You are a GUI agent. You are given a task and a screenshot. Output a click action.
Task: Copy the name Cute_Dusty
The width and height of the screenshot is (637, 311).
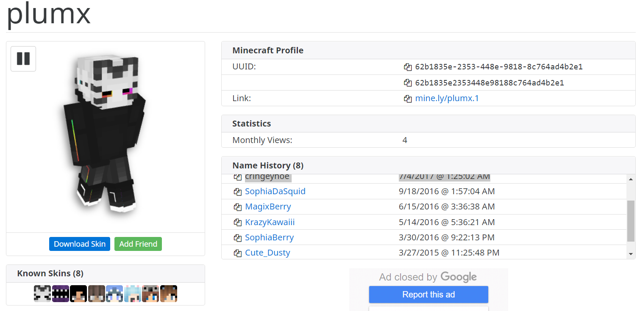click(238, 253)
